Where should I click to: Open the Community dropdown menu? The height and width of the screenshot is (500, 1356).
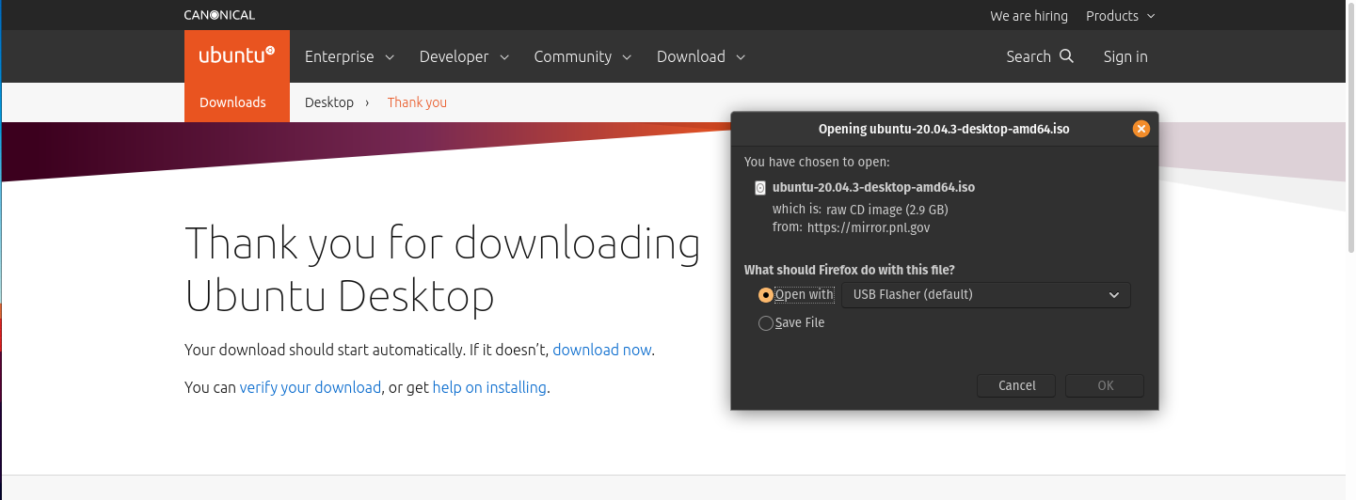point(582,56)
